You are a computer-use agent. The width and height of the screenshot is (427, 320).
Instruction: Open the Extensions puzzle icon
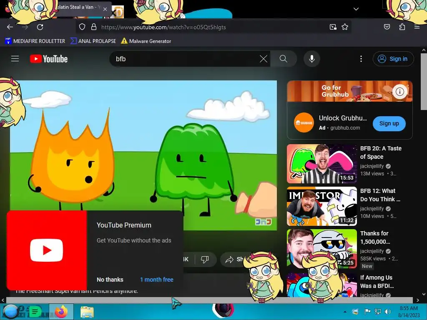pos(402,27)
